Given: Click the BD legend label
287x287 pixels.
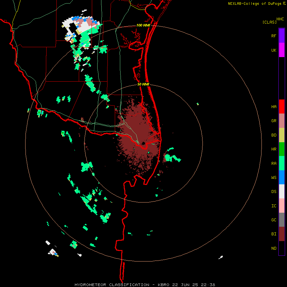Looking at the screenshot, I should tap(274, 135).
